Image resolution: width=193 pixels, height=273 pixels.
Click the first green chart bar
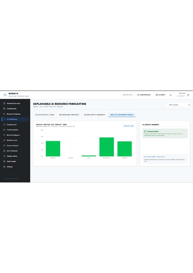pyautogui.click(x=53, y=149)
